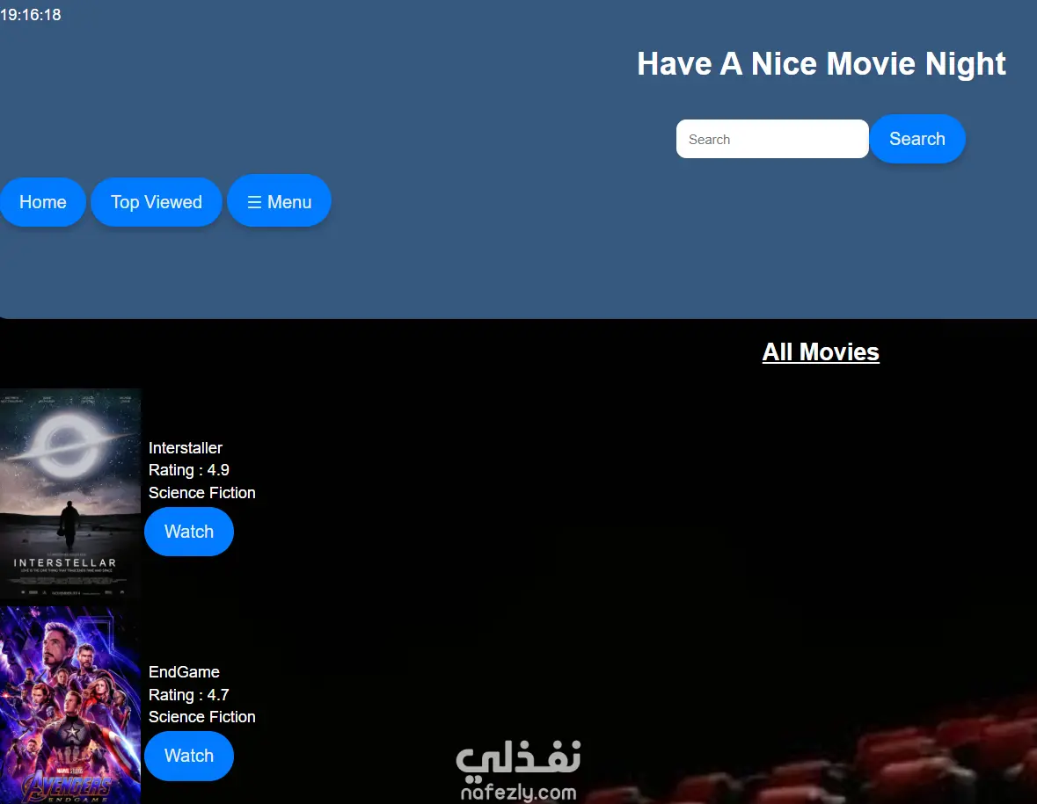Click the EndGame movie title text
This screenshot has height=804, width=1037.
184,671
